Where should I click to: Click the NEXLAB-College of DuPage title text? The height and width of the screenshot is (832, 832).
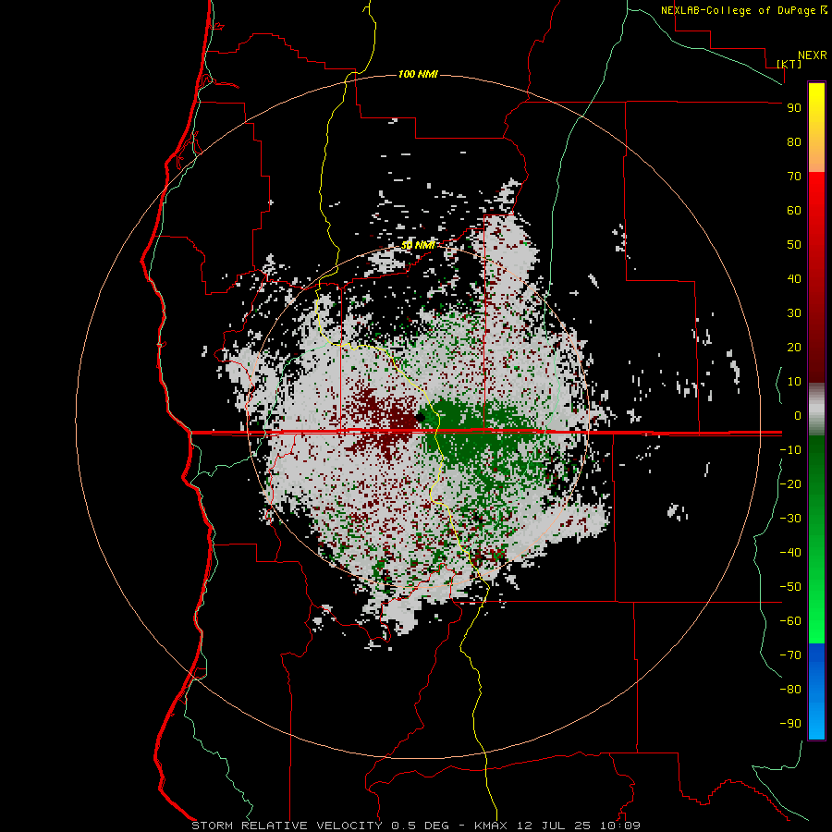coord(740,10)
